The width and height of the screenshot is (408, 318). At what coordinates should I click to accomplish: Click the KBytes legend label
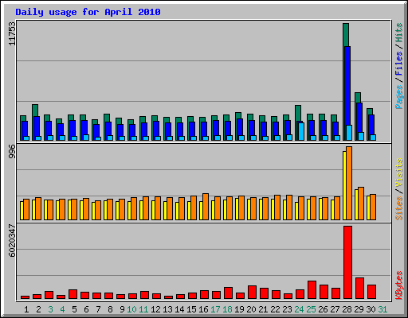pyautogui.click(x=399, y=285)
